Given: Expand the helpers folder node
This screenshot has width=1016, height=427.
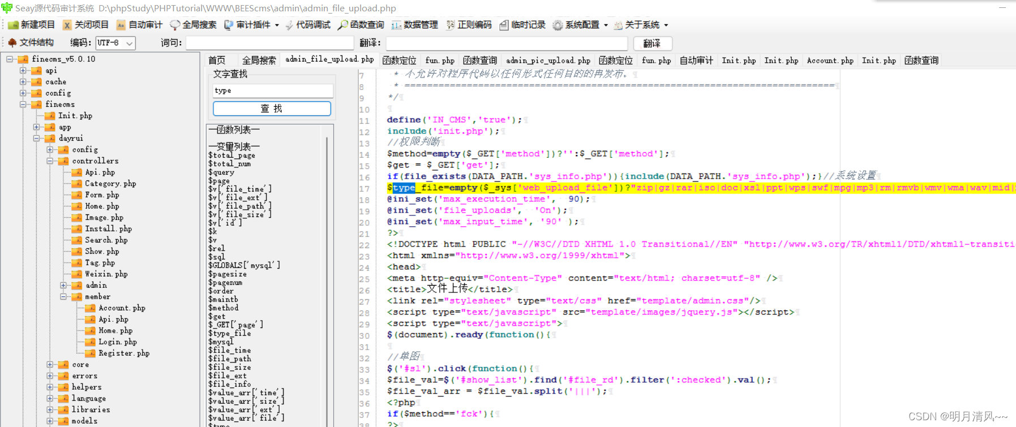Looking at the screenshot, I should click(x=50, y=387).
